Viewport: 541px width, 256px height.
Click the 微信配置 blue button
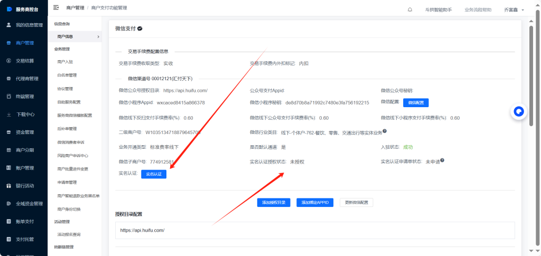pyautogui.click(x=416, y=103)
